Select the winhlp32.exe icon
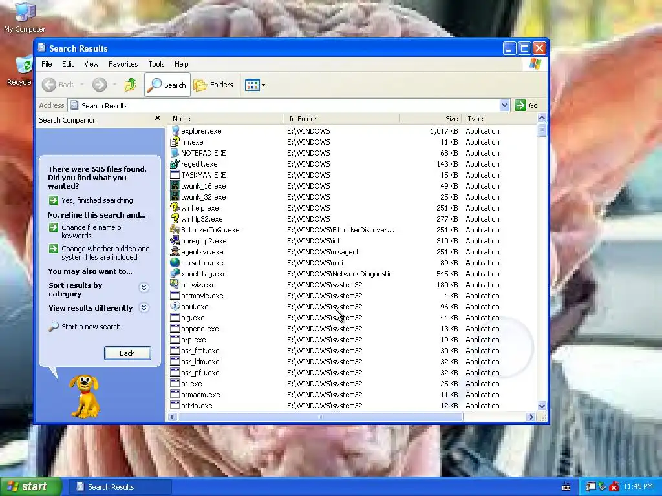 (175, 219)
